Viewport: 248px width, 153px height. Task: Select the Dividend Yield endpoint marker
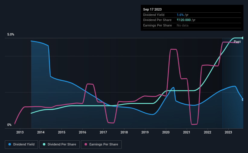tap(243, 99)
